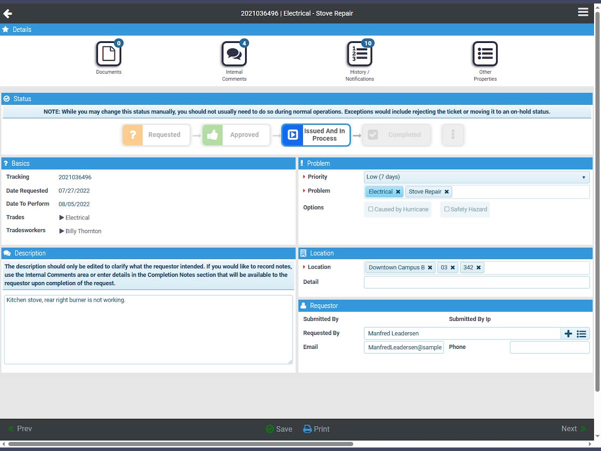Click tracking number 2021036496
Screen dimensions: 601x451
point(75,177)
